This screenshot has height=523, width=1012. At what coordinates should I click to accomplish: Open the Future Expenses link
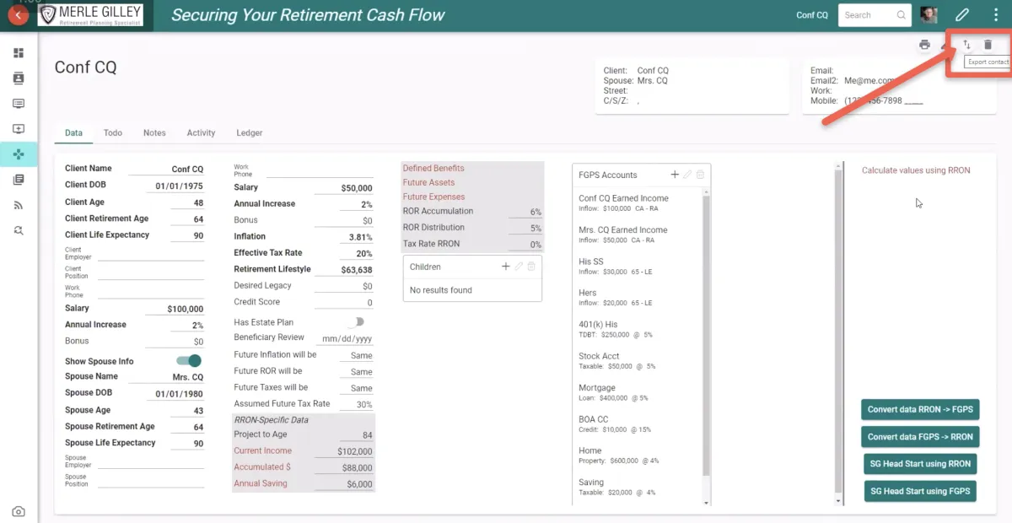pyautogui.click(x=433, y=197)
